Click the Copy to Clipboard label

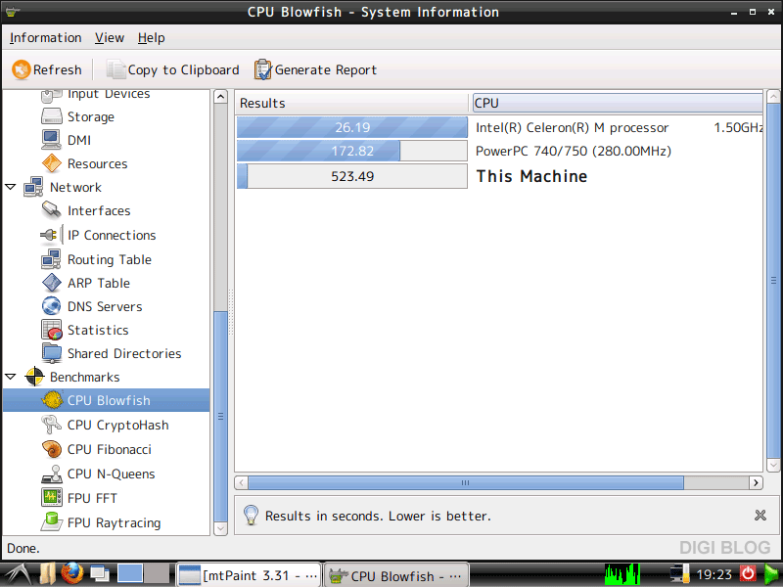183,69
